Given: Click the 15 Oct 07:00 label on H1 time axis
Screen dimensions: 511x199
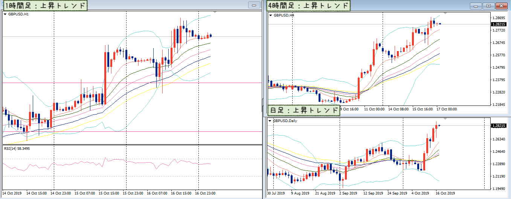Looking at the screenshot, I should (x=85, y=193).
